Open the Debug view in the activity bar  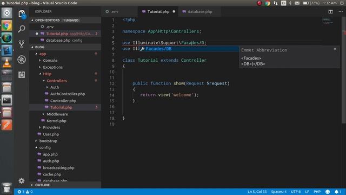point(22,59)
